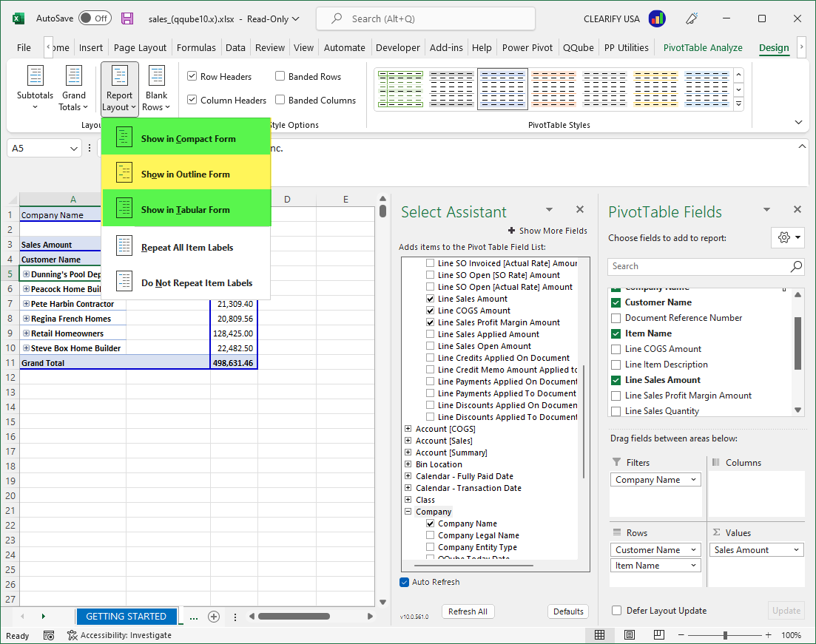
Task: Click inside the Search (Alt+Q) box
Action: pyautogui.click(x=425, y=18)
